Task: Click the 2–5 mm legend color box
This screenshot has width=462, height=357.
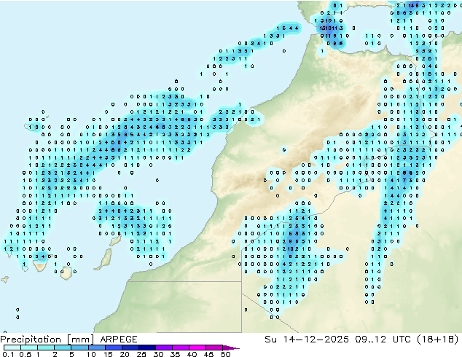Action: (63, 348)
